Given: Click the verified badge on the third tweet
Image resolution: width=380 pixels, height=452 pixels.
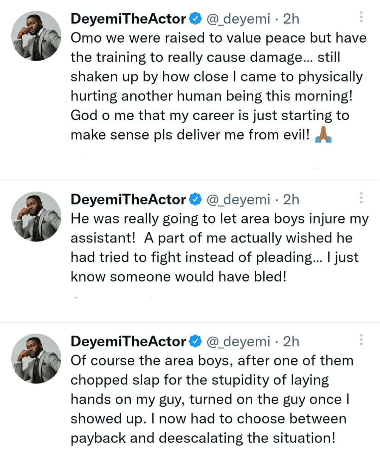Looking at the screenshot, I should pos(195,341).
